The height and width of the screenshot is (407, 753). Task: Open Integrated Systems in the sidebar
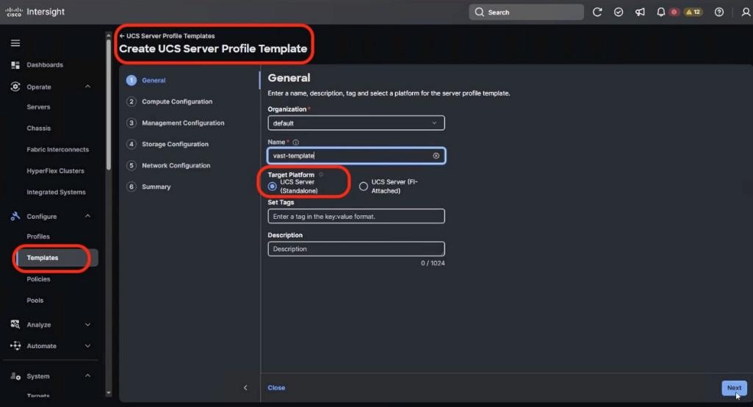coord(56,192)
